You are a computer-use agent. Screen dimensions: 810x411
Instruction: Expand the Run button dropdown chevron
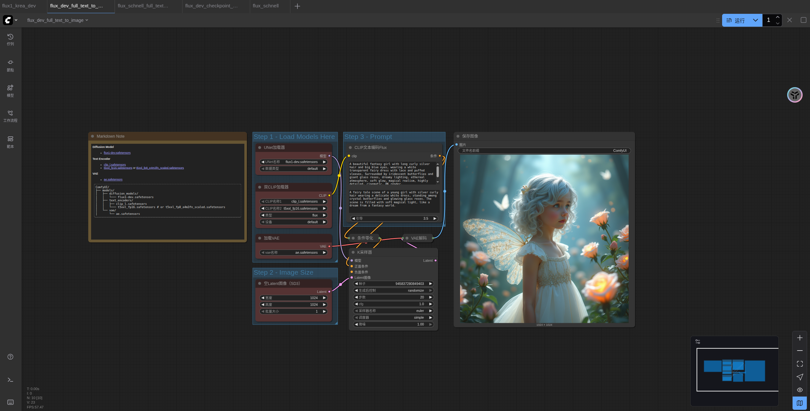coord(755,20)
